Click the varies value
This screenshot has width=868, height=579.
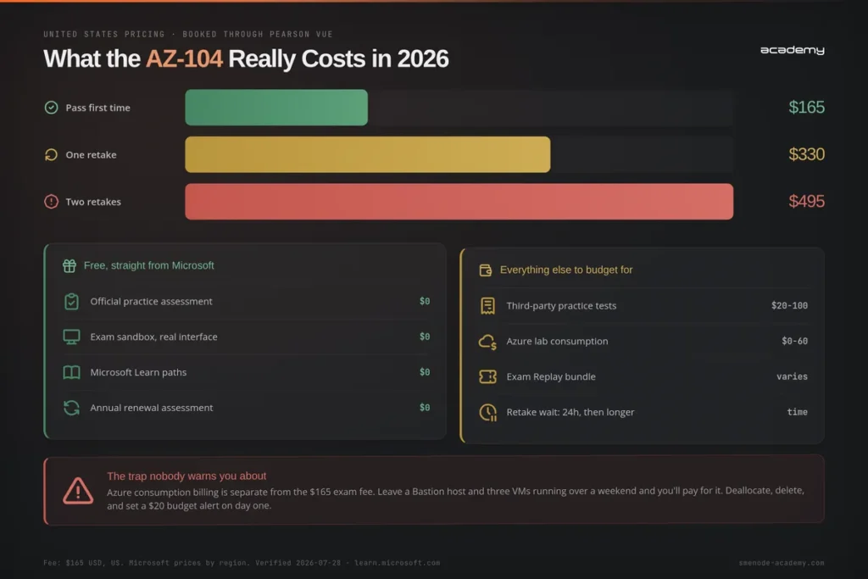pyautogui.click(x=793, y=376)
